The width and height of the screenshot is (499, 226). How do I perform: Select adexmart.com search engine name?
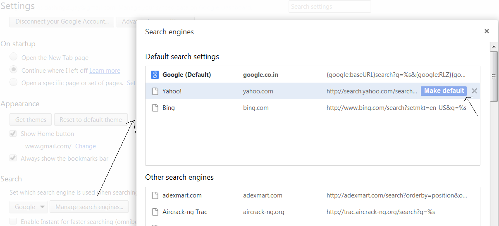(182, 195)
